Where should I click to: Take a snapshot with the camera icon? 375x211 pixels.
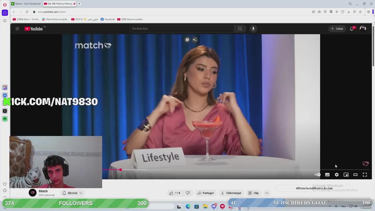(319, 12)
